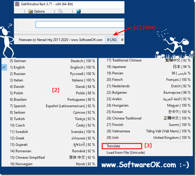Choose 18) Japanese language

(146, 67)
